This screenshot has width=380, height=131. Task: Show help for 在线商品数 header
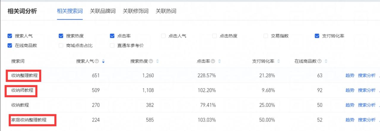point(320,61)
